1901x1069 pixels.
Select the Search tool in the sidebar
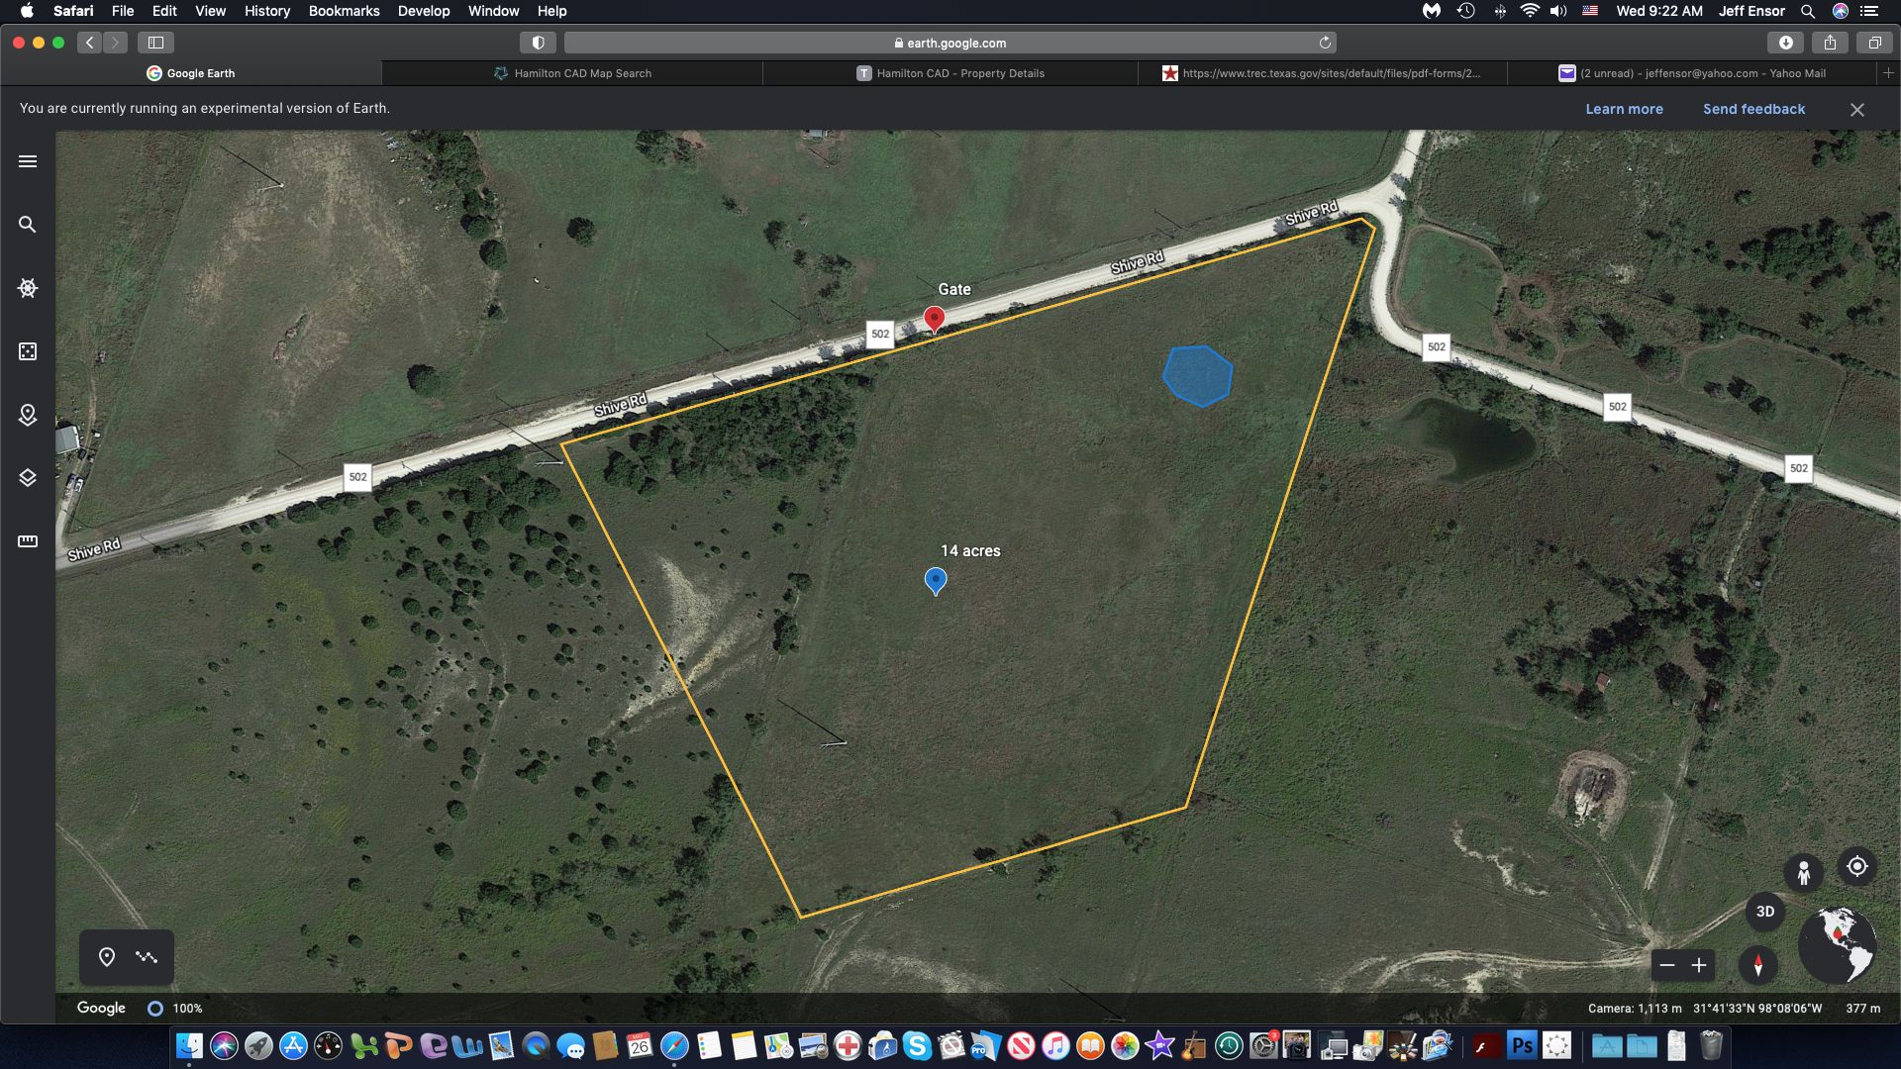click(x=28, y=225)
